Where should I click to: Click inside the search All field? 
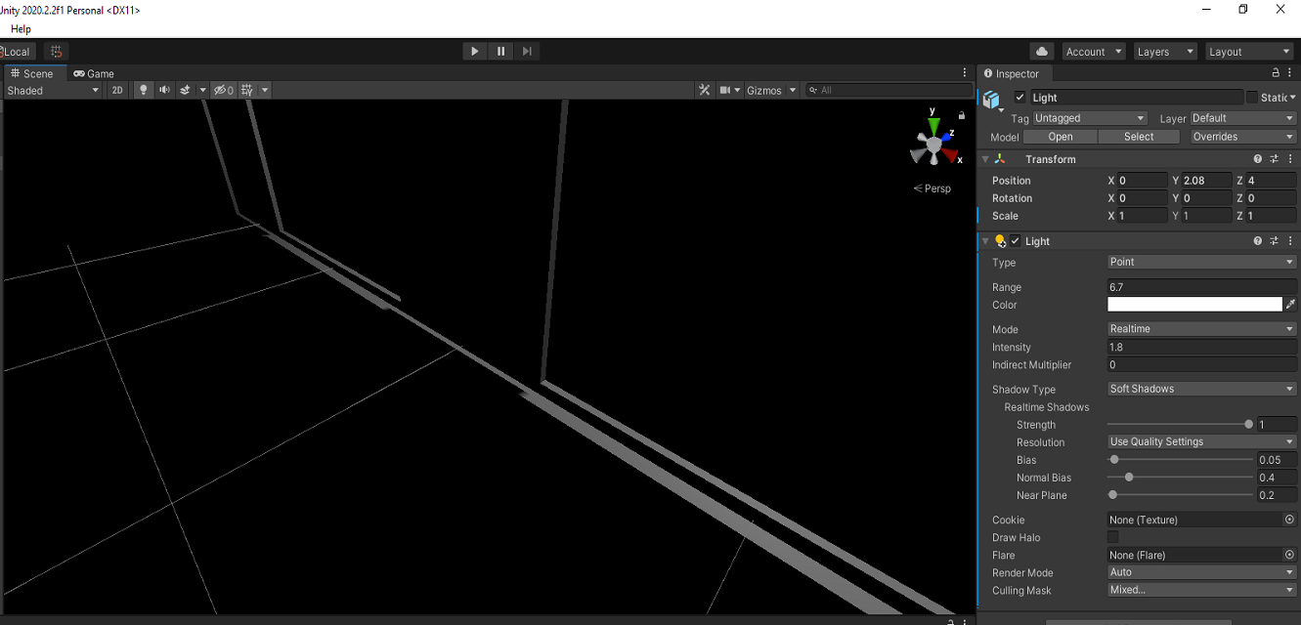pyautogui.click(x=889, y=90)
